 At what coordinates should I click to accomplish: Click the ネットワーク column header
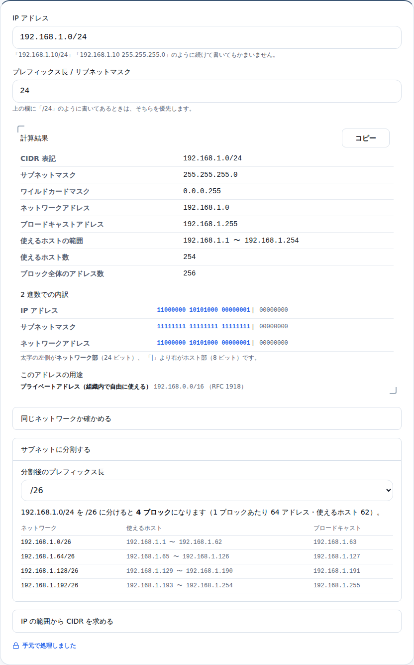point(39,528)
